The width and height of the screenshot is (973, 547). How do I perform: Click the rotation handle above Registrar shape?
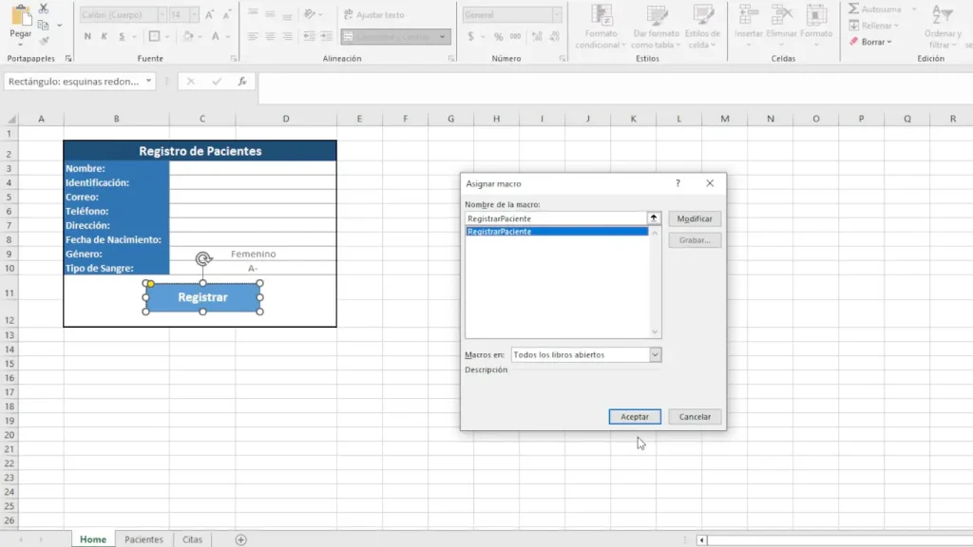203,258
